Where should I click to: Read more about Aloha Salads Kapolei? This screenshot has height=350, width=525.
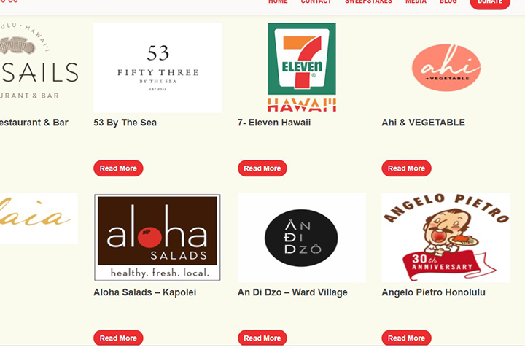(118, 338)
